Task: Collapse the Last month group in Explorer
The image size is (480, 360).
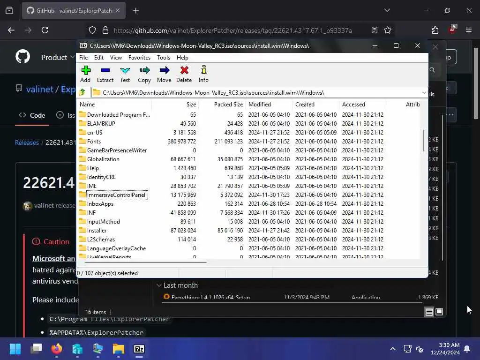Action: coord(159,285)
